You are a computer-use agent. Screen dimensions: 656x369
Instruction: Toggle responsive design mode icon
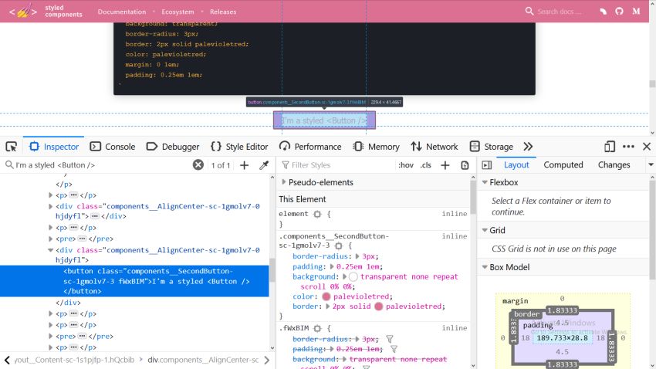pos(610,147)
